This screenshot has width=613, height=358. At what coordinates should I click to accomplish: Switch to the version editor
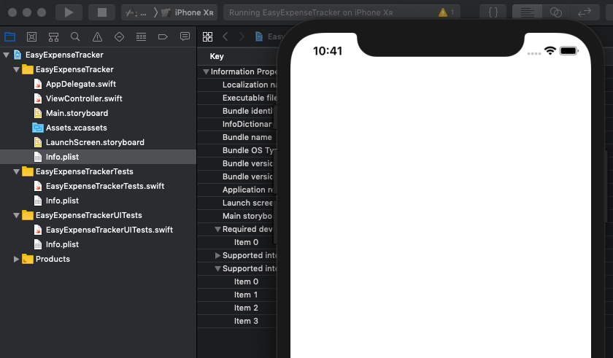pos(585,12)
